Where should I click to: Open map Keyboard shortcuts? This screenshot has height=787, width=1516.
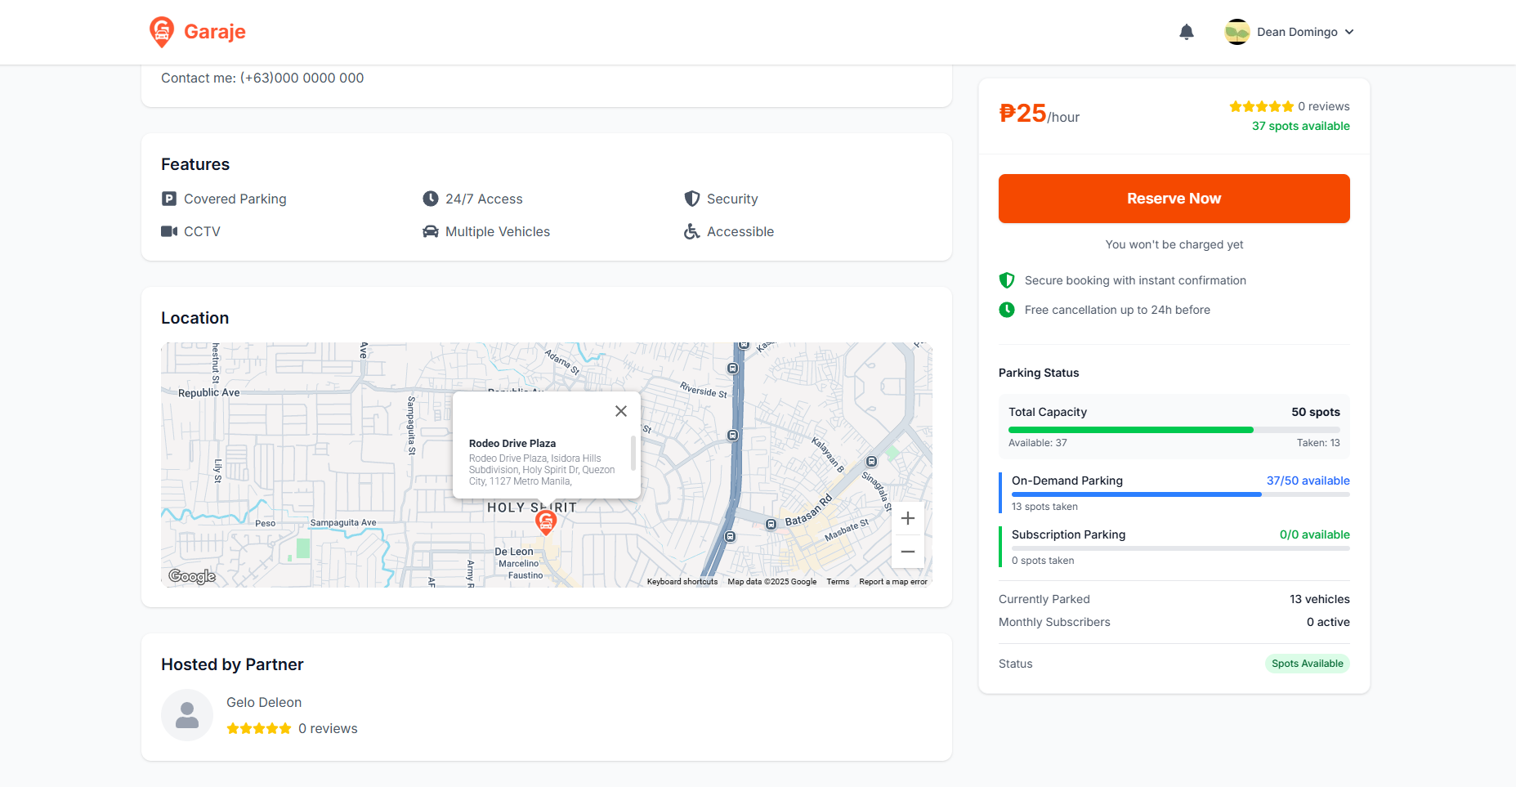682,582
